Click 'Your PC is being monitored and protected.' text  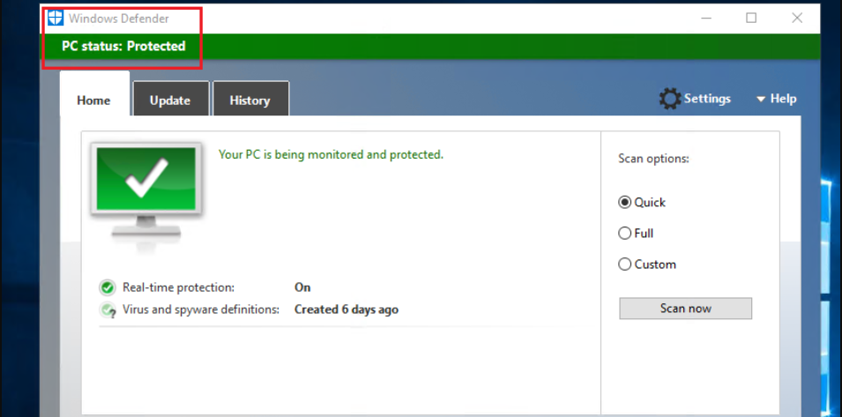(332, 154)
